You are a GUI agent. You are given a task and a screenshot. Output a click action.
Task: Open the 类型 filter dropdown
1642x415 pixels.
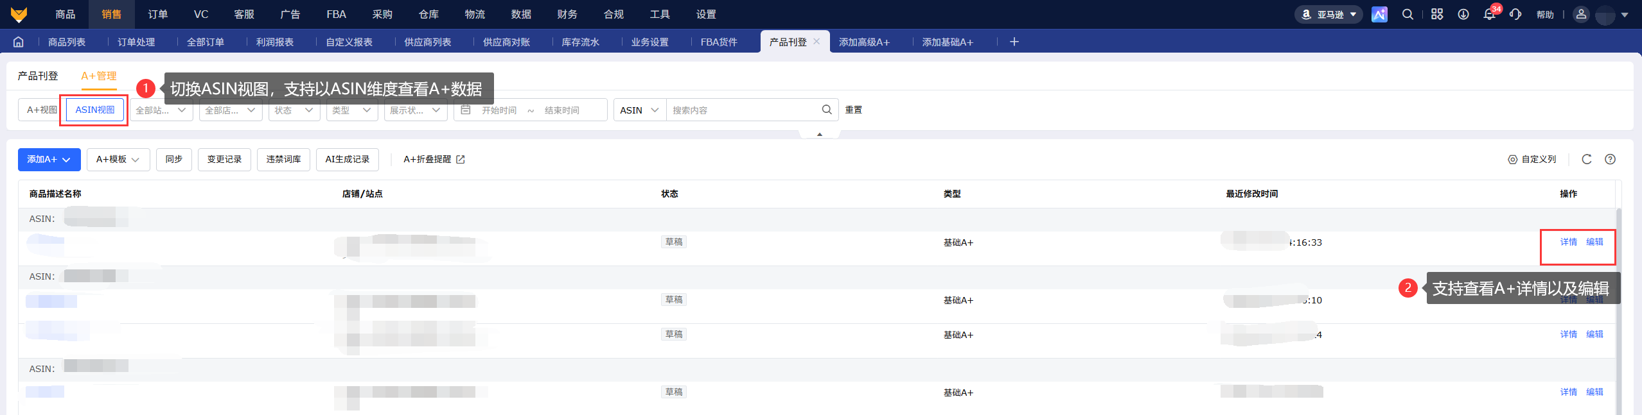coord(352,110)
